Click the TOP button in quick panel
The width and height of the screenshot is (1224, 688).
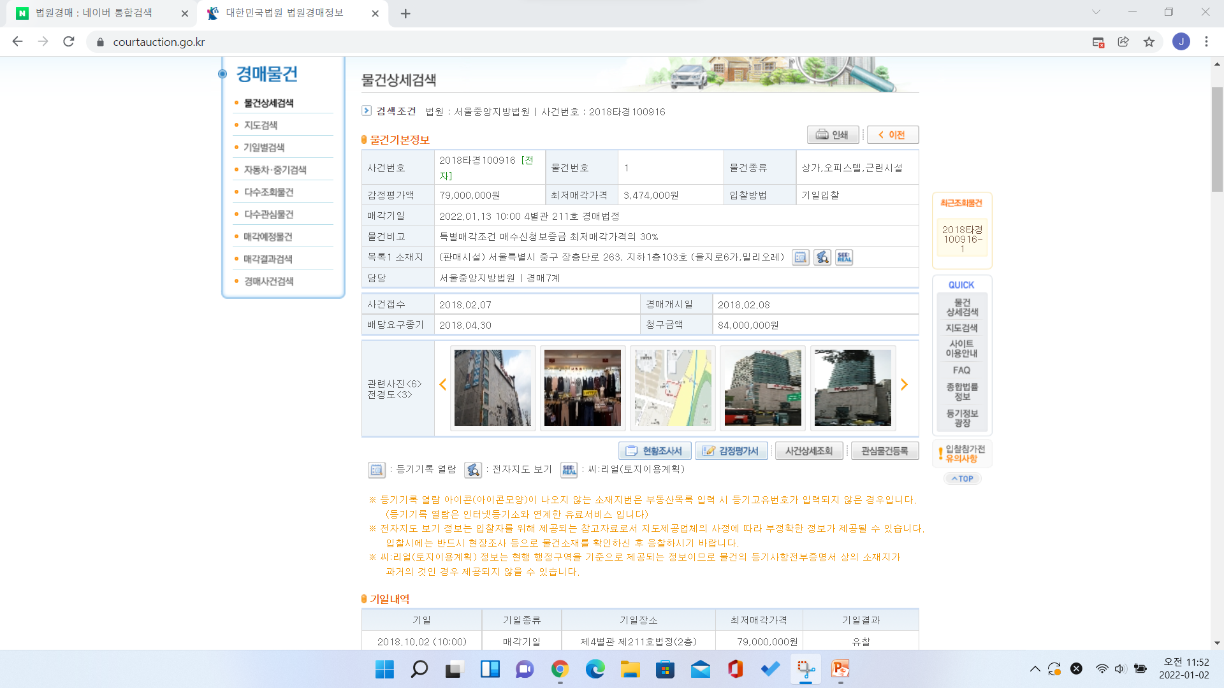click(x=962, y=478)
